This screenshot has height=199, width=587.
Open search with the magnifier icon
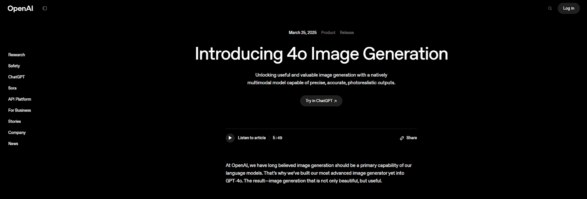pyautogui.click(x=550, y=8)
